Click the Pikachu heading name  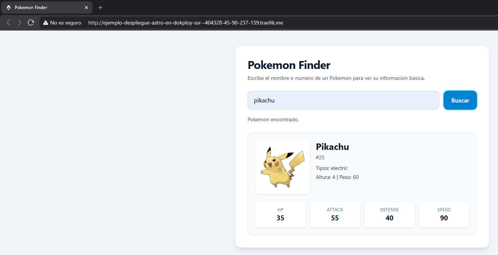(332, 147)
